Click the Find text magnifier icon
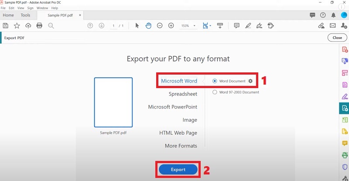 [51, 26]
